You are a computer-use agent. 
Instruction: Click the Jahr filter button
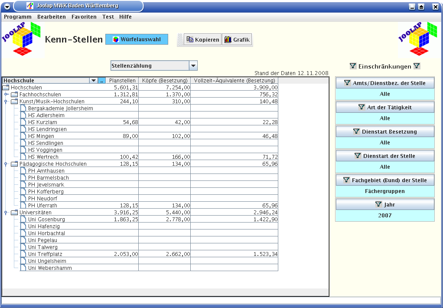coord(385,204)
